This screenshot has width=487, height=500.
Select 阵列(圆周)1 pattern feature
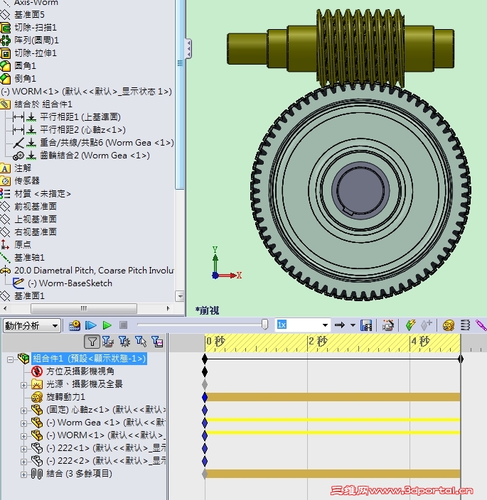click(x=36, y=40)
